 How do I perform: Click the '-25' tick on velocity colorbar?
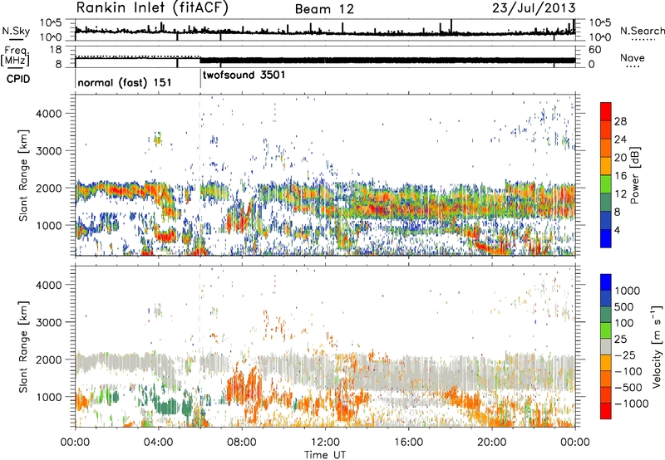[625, 355]
